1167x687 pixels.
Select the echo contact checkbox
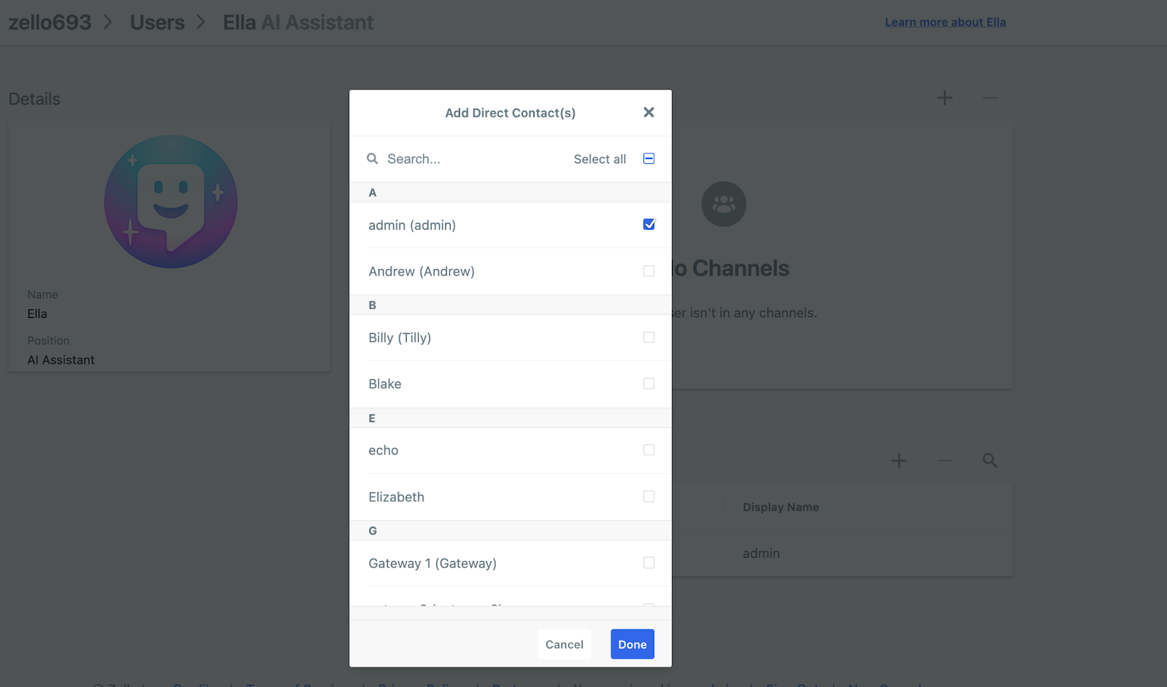[x=648, y=450]
